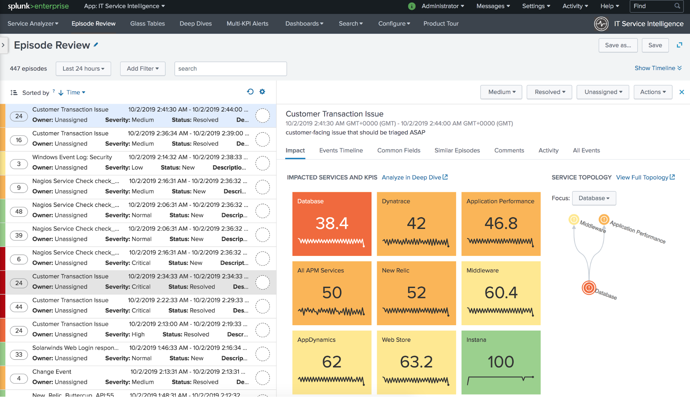The image size is (690, 397).
Task: Select the circle for Windows Event Log: Security episode
Action: [262, 163]
